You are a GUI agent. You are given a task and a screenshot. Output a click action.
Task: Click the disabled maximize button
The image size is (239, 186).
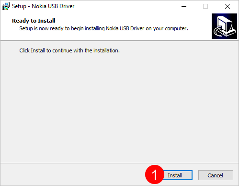(x=205, y=6)
